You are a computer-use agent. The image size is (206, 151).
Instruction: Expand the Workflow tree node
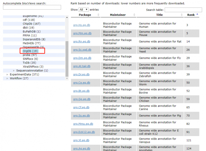pyautogui.click(x=7, y=78)
